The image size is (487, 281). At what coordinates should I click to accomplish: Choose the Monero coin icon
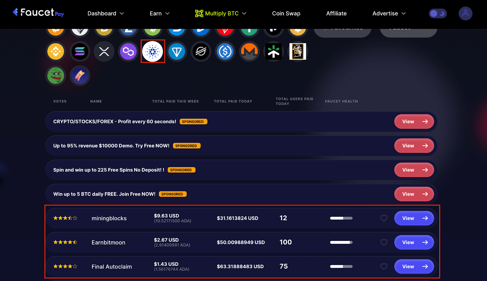click(249, 52)
